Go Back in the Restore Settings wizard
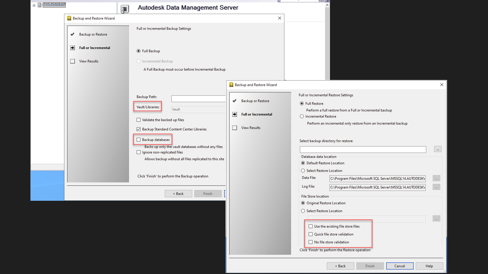 [341, 266]
